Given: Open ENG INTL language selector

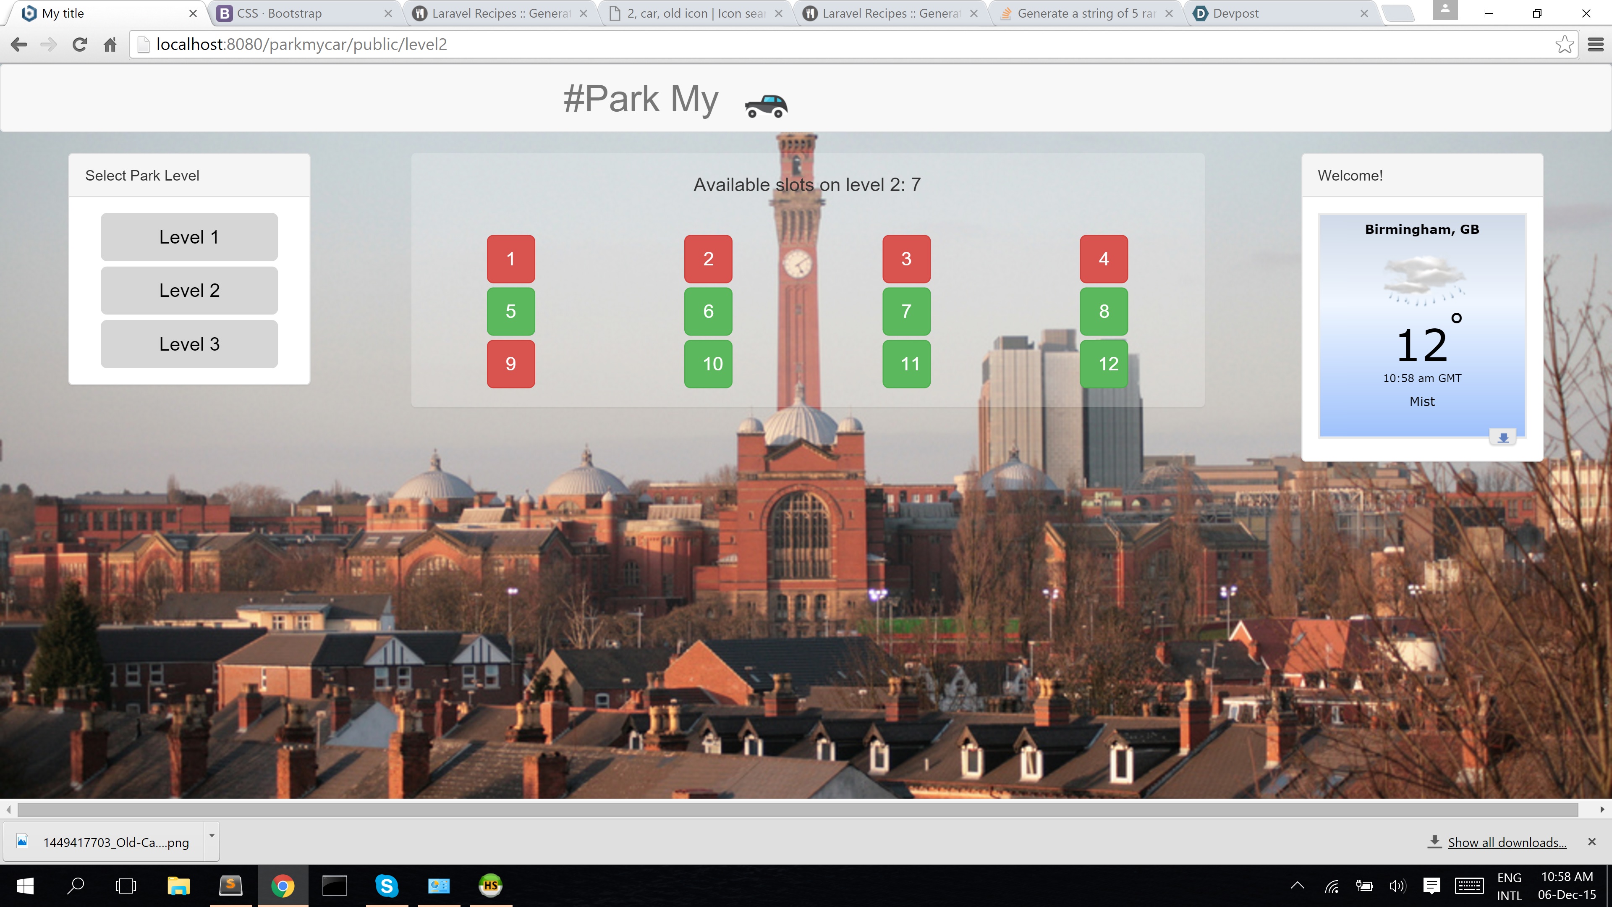Looking at the screenshot, I should [1509, 886].
